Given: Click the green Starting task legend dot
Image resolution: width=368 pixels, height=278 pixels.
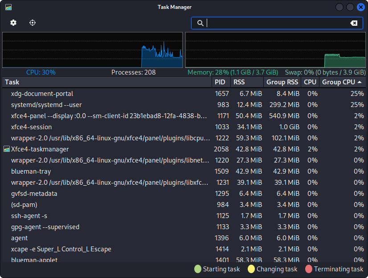Looking at the screenshot, I should point(198,269).
